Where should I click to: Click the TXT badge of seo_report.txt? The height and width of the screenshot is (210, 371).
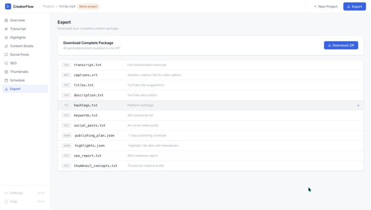click(66, 156)
